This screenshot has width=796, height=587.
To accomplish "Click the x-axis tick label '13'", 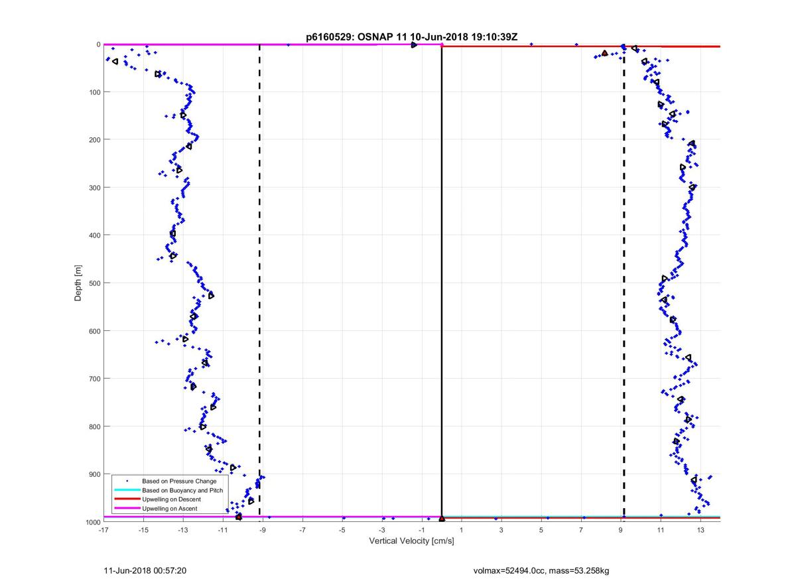I will point(700,530).
